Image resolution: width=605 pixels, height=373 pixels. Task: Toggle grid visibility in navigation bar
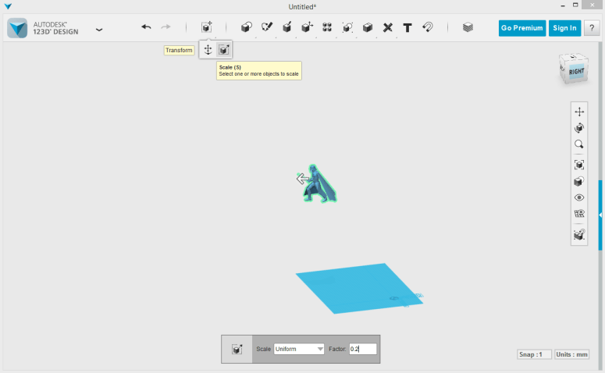(x=579, y=213)
